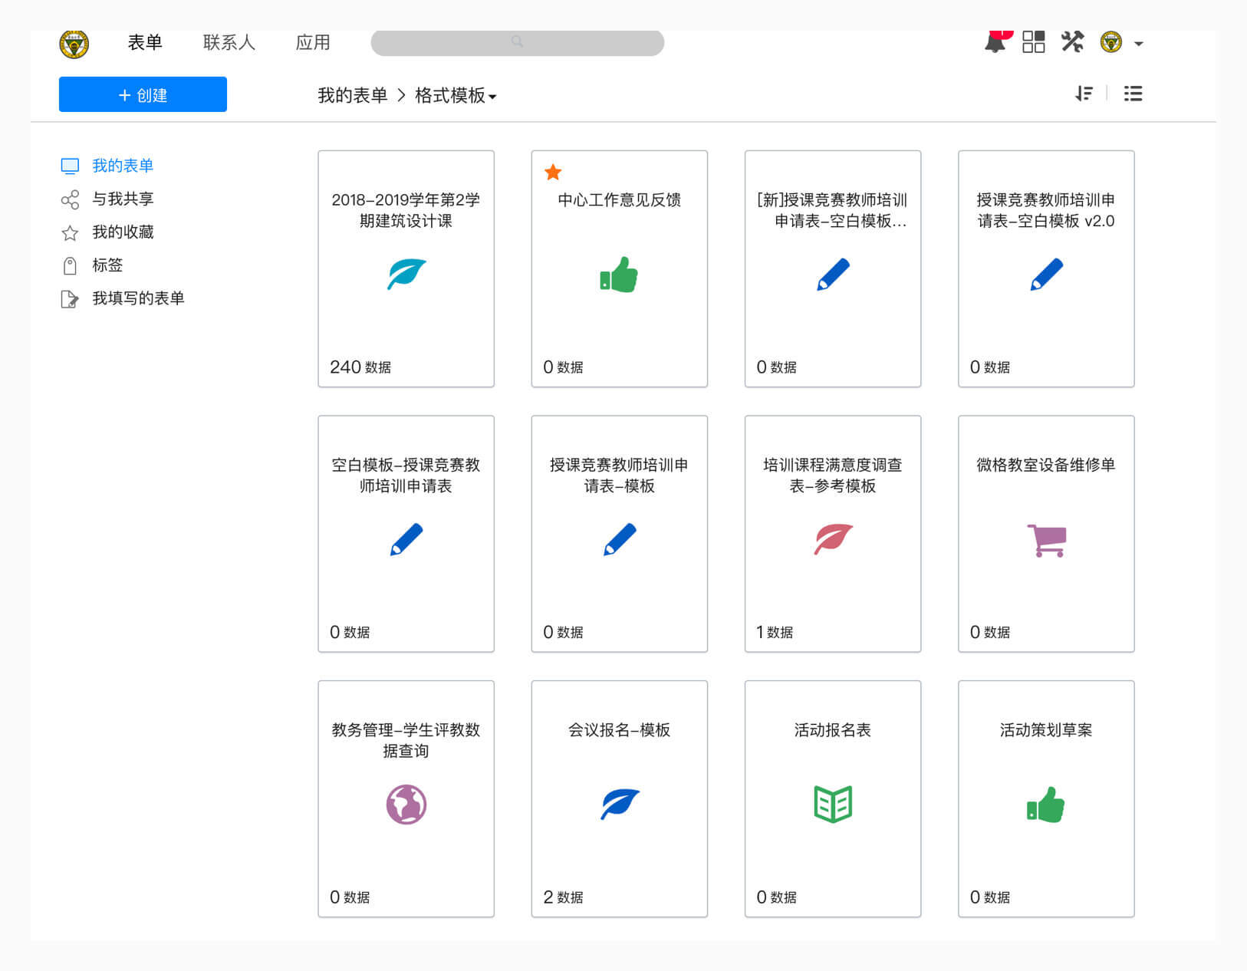Open the 表单 tab
The image size is (1247, 971).
click(x=145, y=42)
